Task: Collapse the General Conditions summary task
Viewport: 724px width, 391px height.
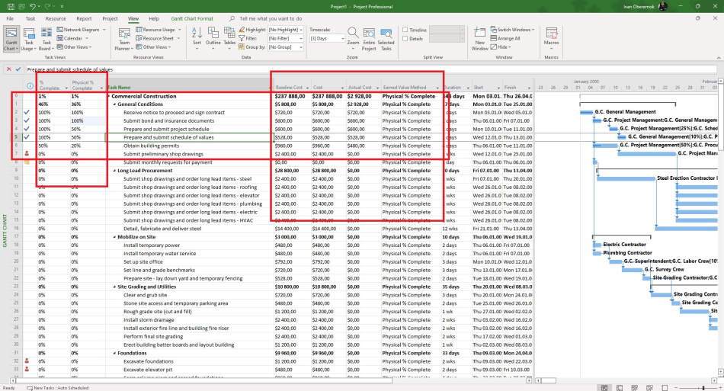Action: click(x=114, y=104)
